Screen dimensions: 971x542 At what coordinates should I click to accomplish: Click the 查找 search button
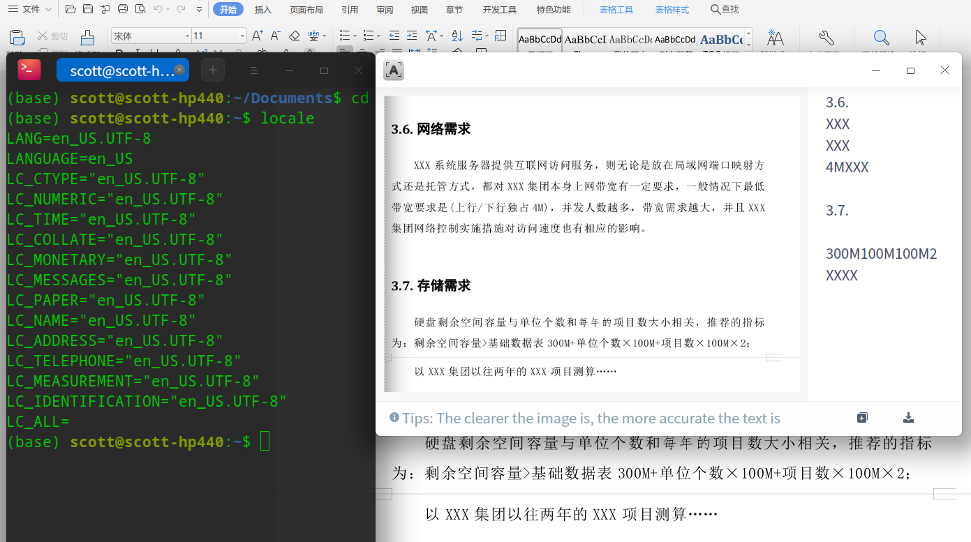(x=725, y=10)
